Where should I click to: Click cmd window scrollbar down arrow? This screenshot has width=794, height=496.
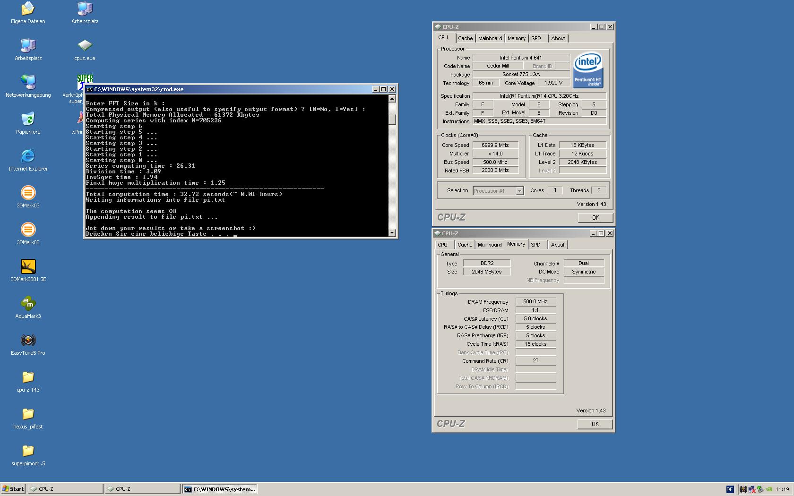(392, 233)
